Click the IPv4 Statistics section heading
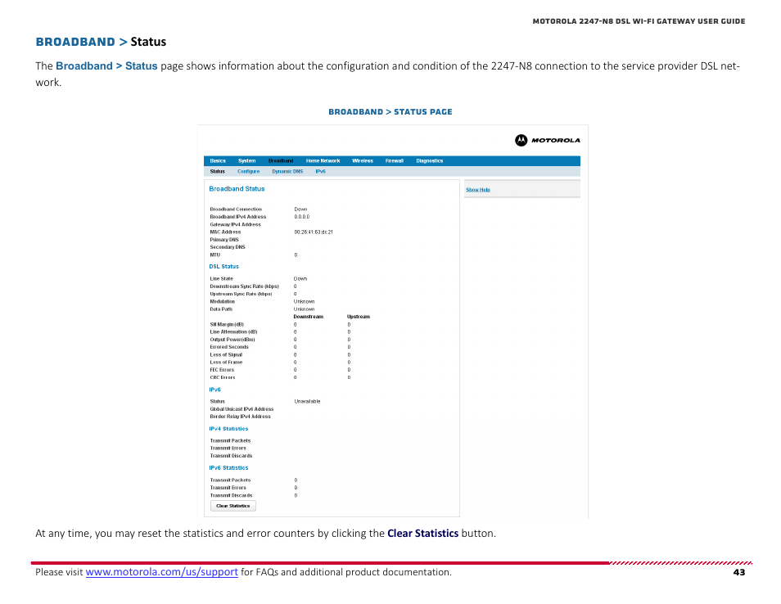This screenshot has width=781, height=604. [228, 429]
